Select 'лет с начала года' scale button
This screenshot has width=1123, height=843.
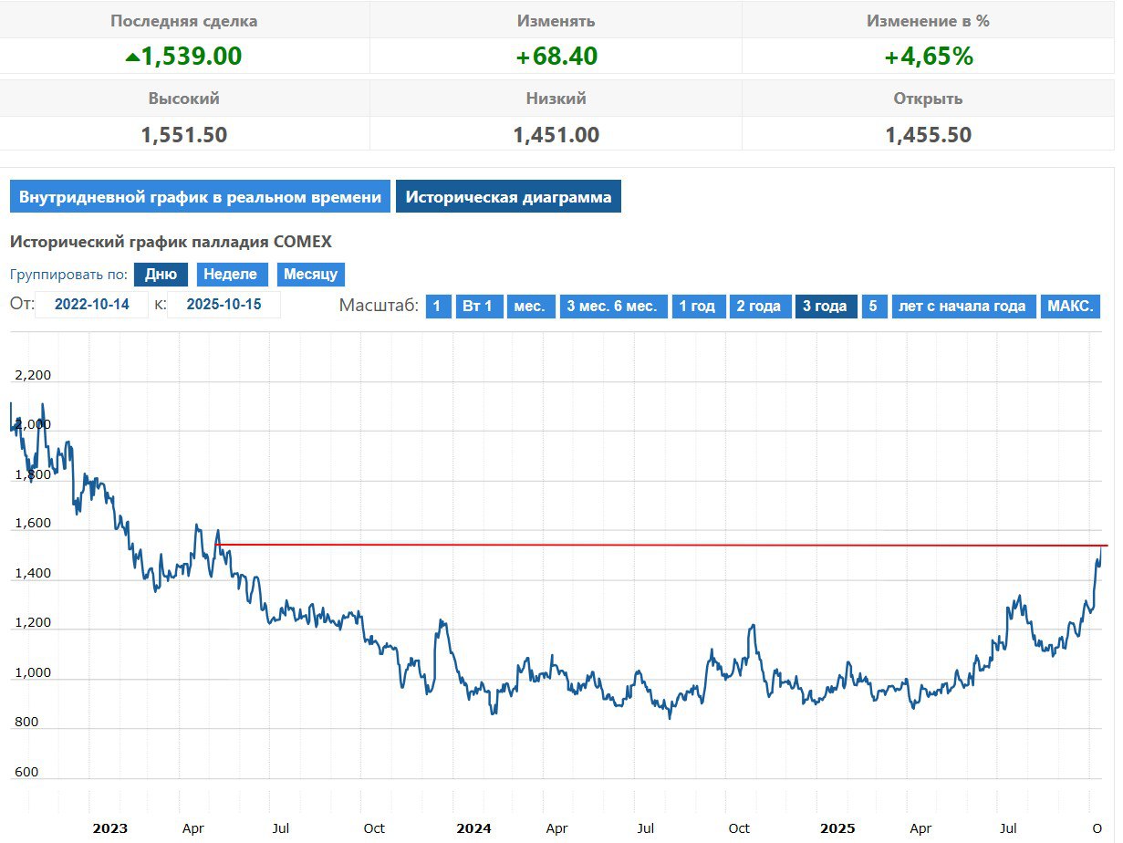[962, 307]
